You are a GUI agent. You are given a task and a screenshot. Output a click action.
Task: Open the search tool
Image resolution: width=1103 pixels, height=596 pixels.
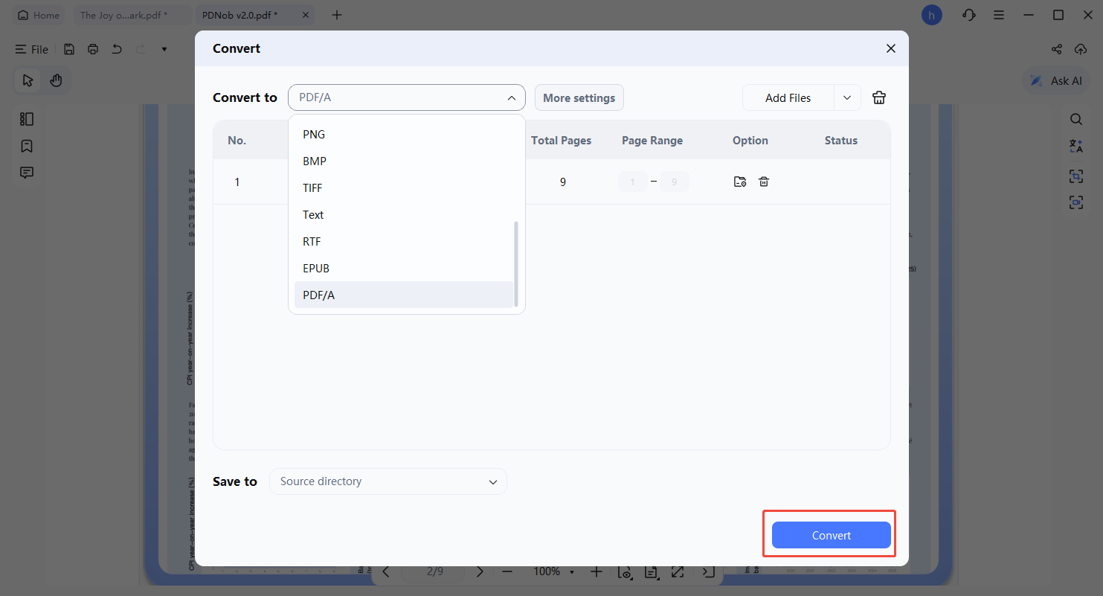1076,119
